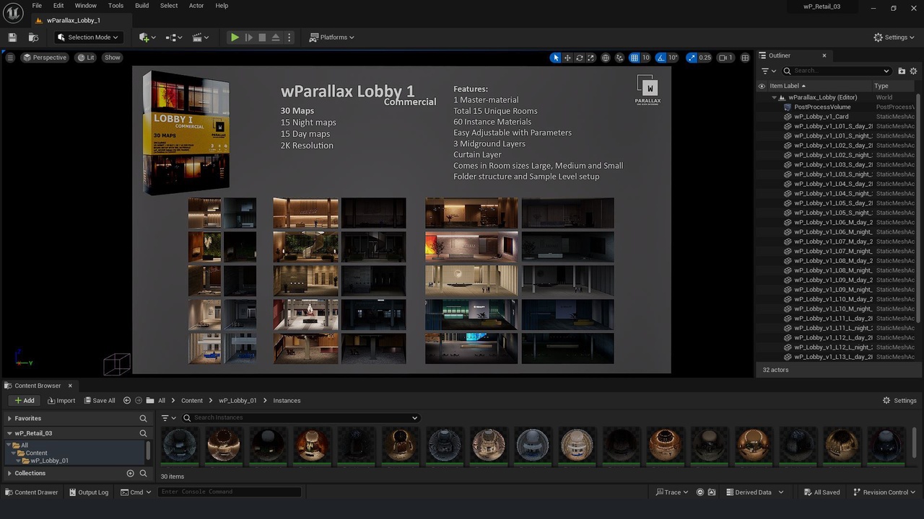Open the Blueprints toolbar icon menu

(x=173, y=37)
